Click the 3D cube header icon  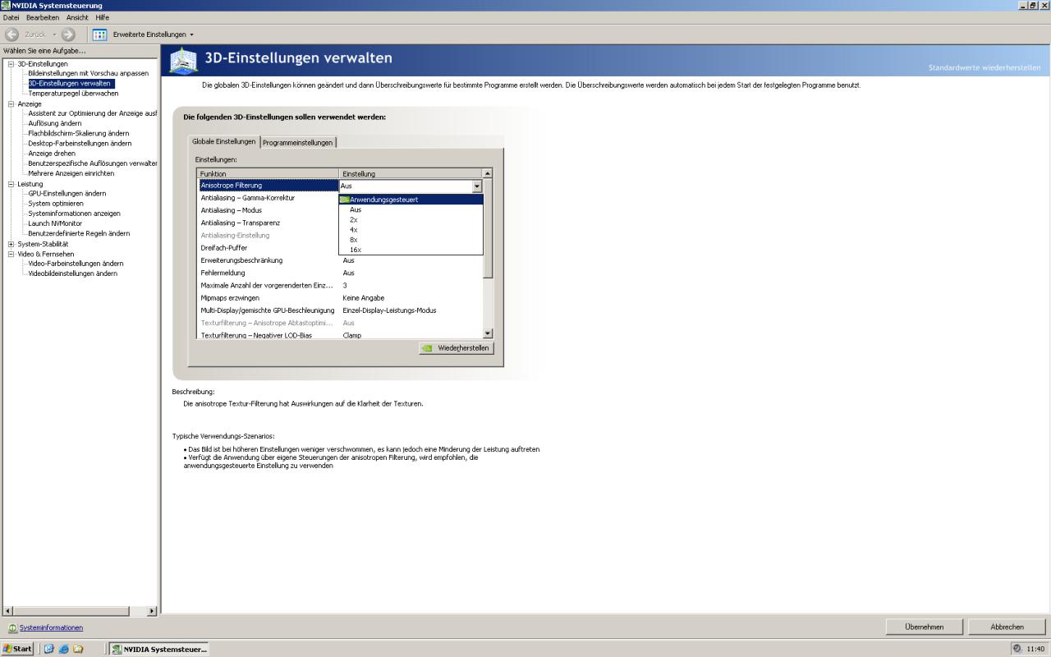coord(184,60)
